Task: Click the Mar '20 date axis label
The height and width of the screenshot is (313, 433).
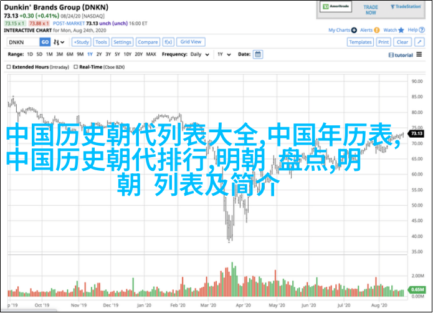Action: click(x=208, y=306)
